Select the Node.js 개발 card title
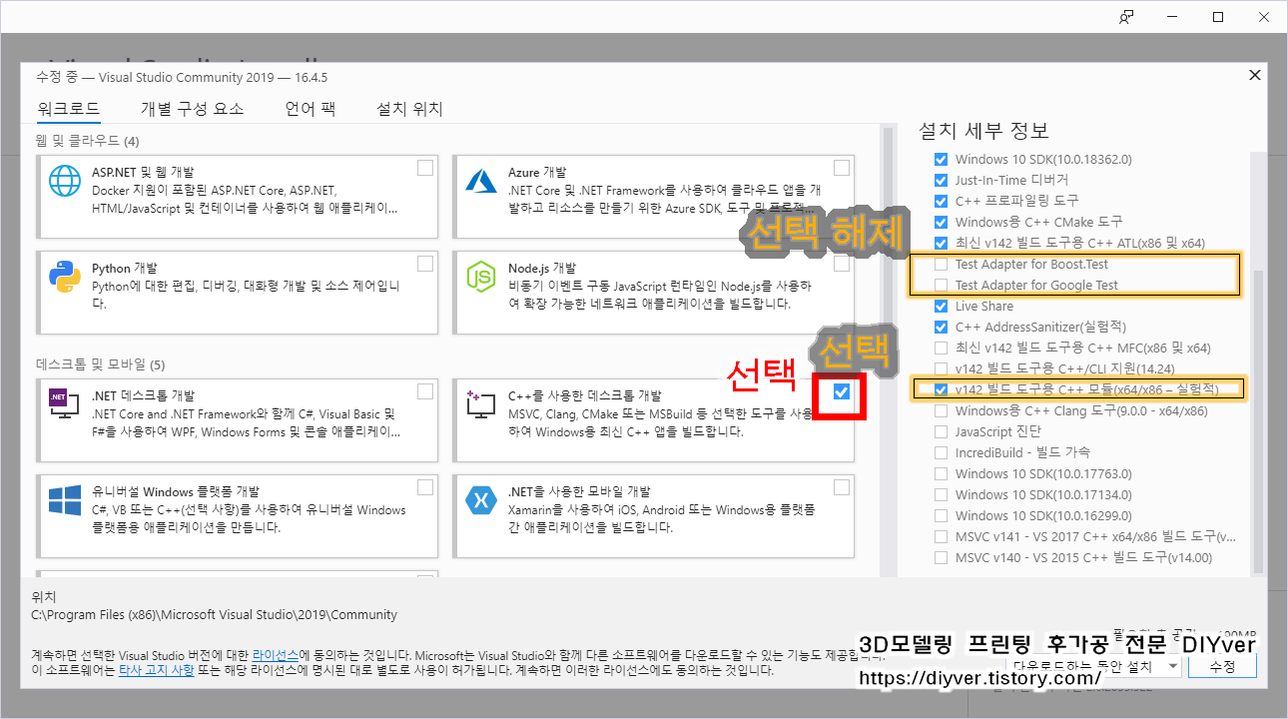 541,268
